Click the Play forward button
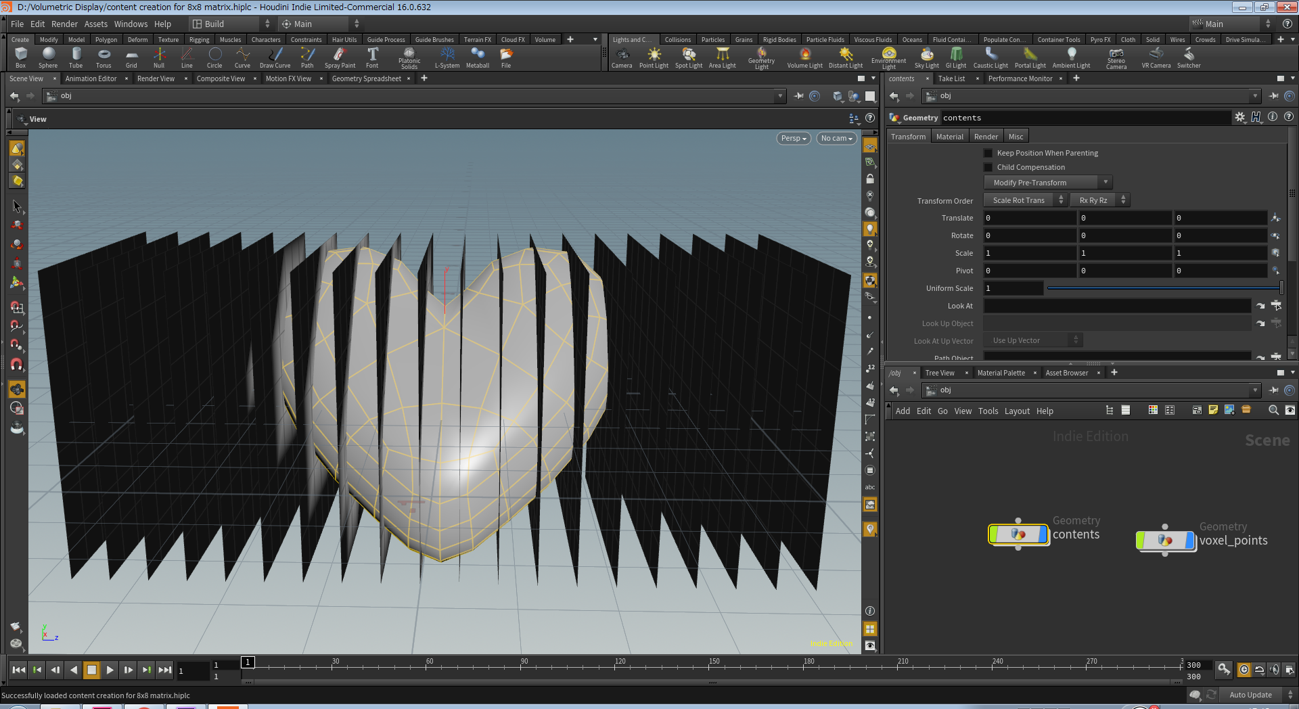The width and height of the screenshot is (1299, 709). [110, 670]
